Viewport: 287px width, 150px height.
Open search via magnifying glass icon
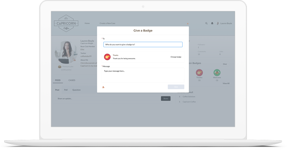206,23
